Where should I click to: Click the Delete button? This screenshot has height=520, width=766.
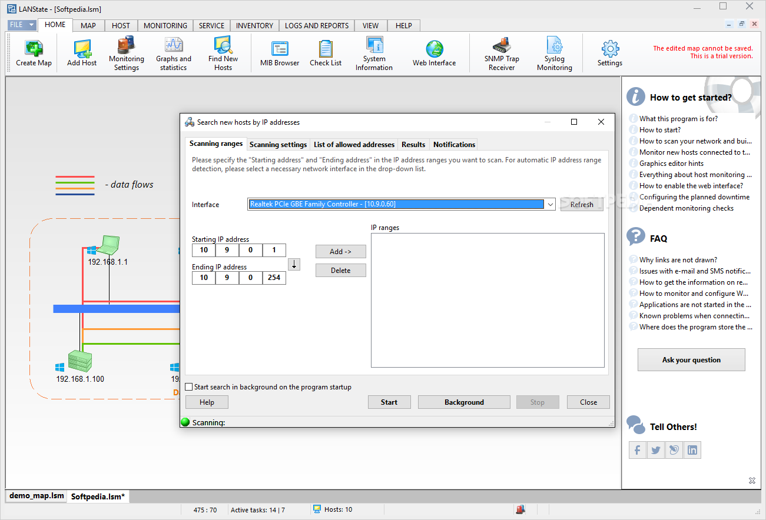pyautogui.click(x=340, y=271)
